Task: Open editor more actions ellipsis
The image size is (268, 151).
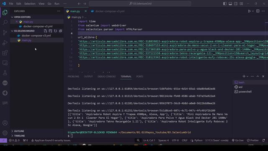Action: [263, 11]
